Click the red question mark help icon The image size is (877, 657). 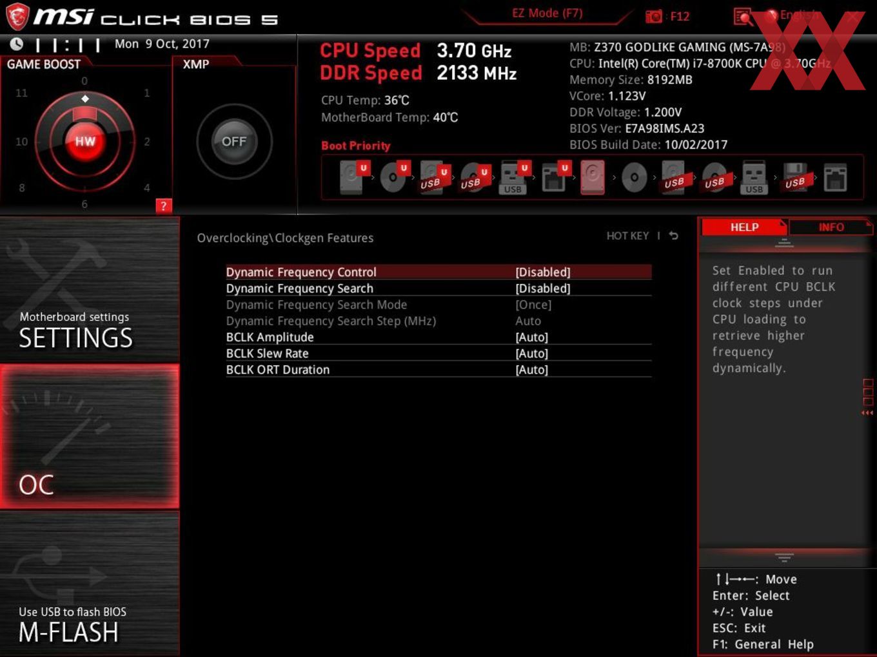(164, 206)
